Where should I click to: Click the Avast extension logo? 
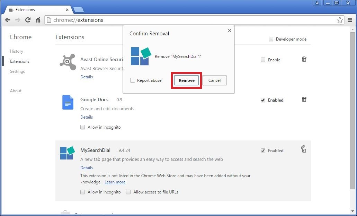pos(68,62)
